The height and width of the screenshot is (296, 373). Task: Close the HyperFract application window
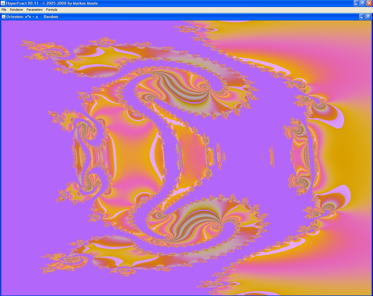369,3
